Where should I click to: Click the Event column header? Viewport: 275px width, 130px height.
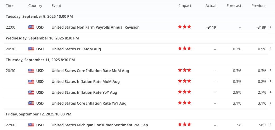coord(57,6)
